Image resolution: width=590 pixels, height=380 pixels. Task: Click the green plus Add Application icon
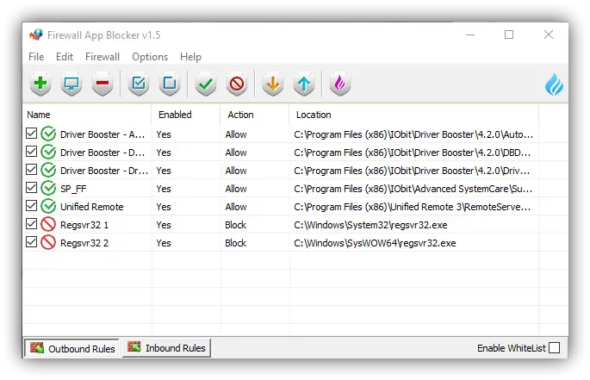[x=40, y=84]
